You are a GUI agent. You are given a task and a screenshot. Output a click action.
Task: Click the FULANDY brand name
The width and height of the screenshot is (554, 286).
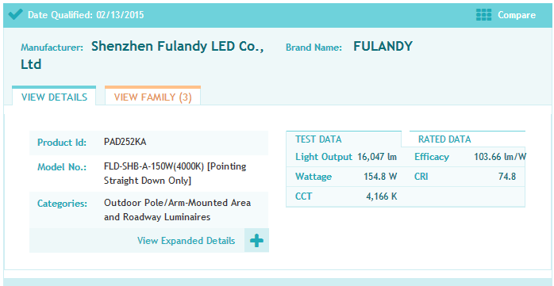tap(383, 46)
